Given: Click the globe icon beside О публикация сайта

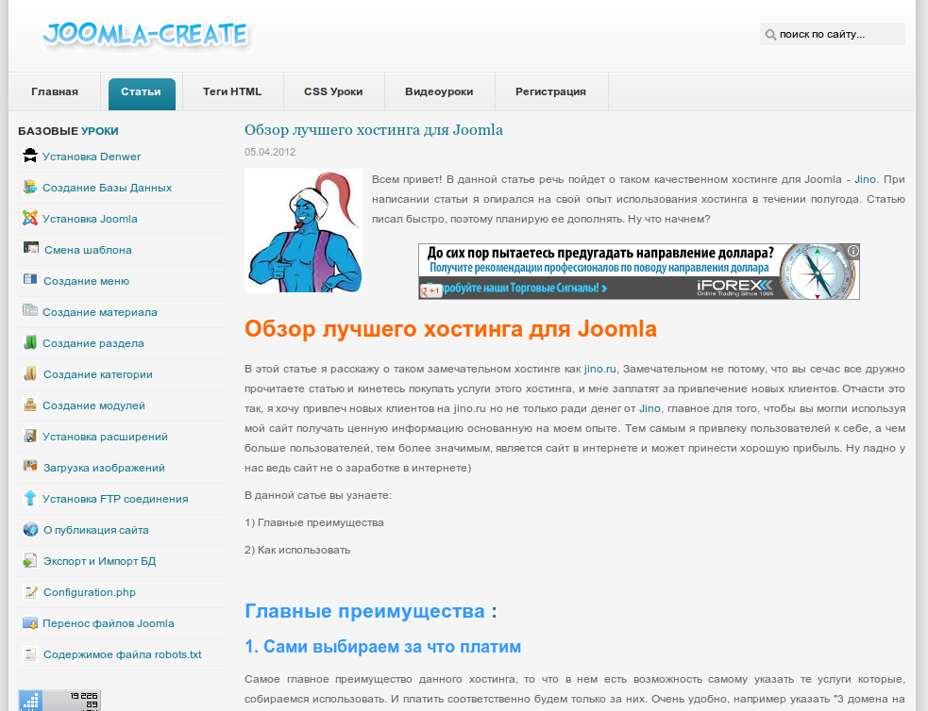Looking at the screenshot, I should point(30,529).
